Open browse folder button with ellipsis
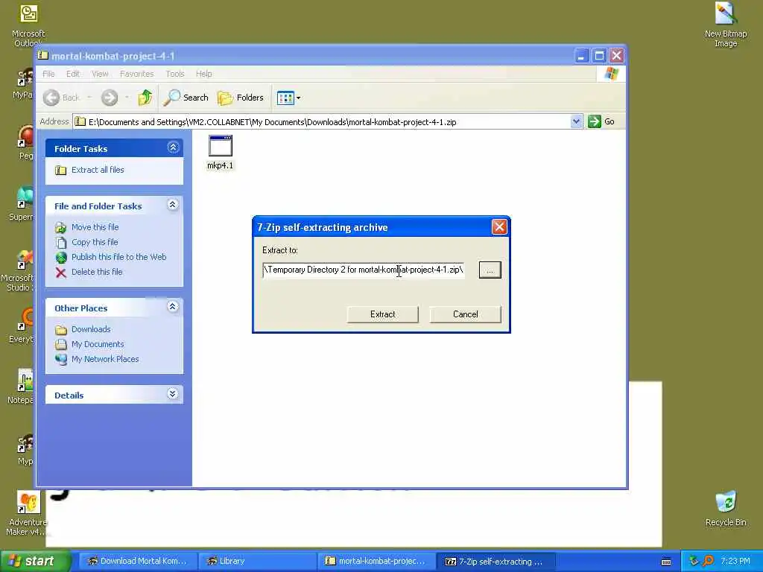Screen dimensions: 763x572 (x=490, y=270)
